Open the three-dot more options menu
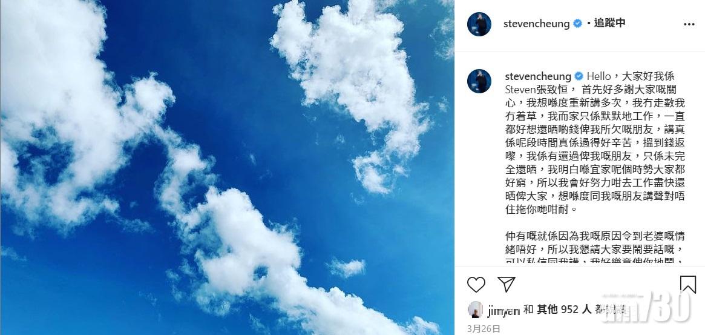Image resolution: width=705 pixels, height=335 pixels. click(689, 24)
